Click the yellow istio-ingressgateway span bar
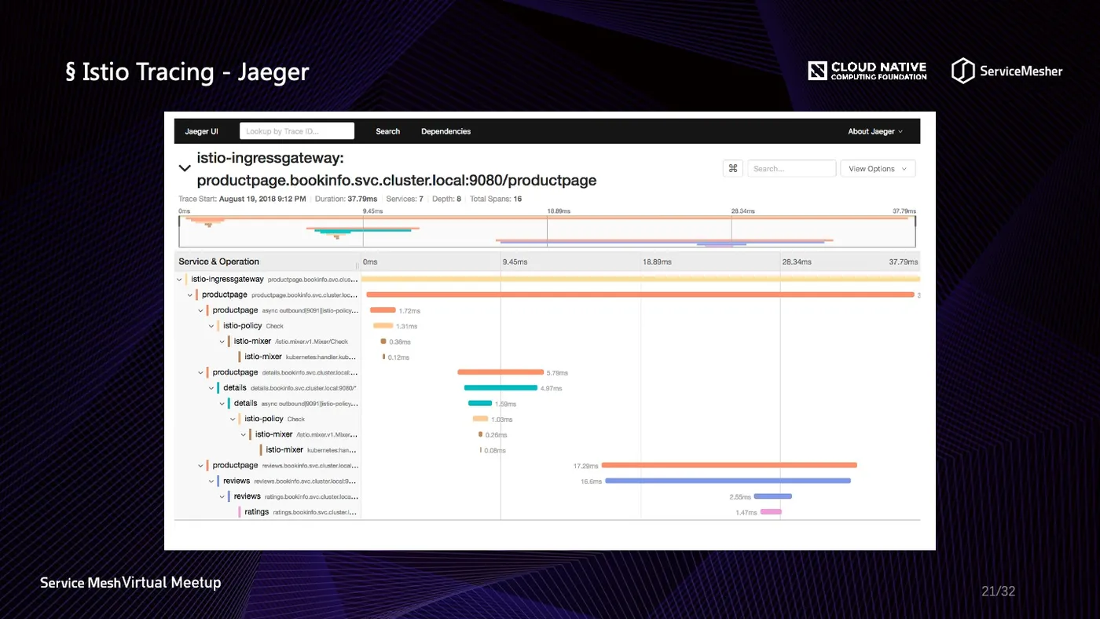Viewport: 1100px width, 619px height. pos(640,279)
